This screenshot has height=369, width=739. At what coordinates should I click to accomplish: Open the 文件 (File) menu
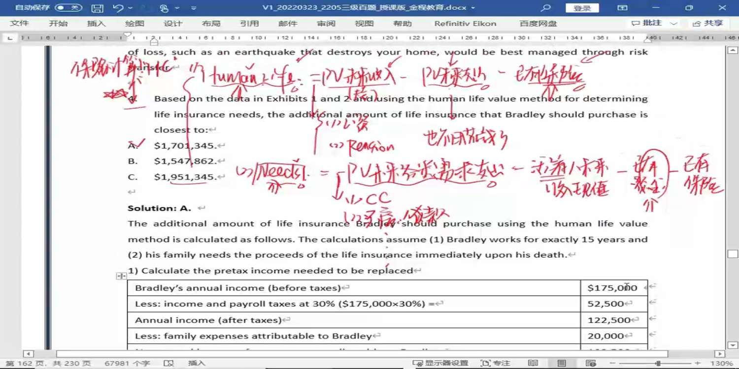20,24
